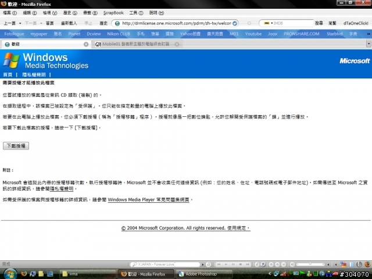Click the next track button in status bar player
This screenshot has height=279, width=372.
pyautogui.click(x=248, y=264)
